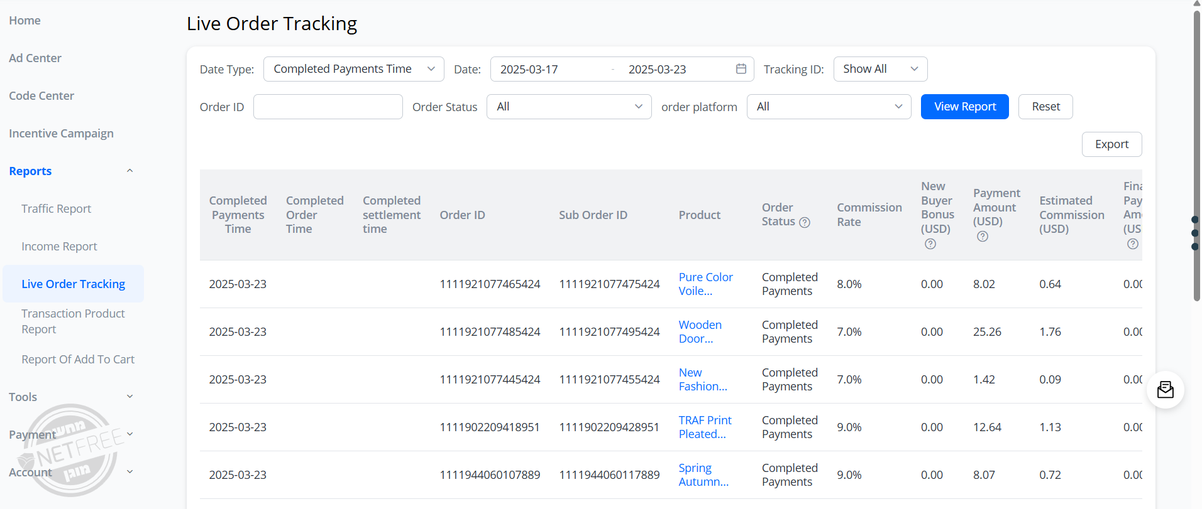Open the floating message inbox icon
The height and width of the screenshot is (509, 1202).
pos(1165,390)
